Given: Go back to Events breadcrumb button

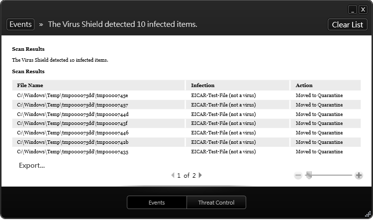Looking at the screenshot, I should (20, 24).
